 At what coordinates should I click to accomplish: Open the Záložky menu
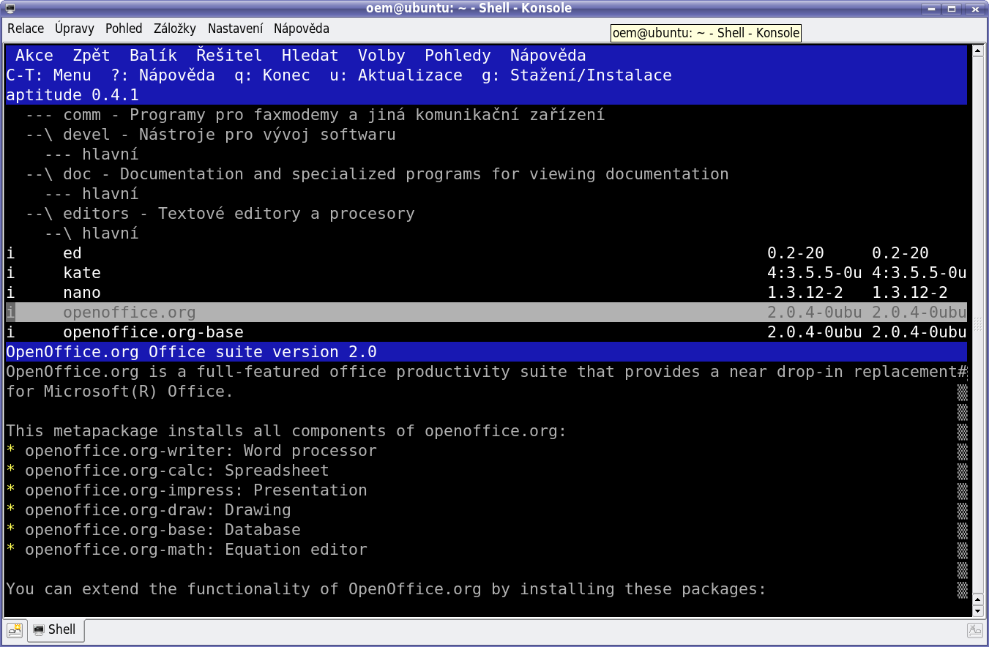tap(175, 29)
